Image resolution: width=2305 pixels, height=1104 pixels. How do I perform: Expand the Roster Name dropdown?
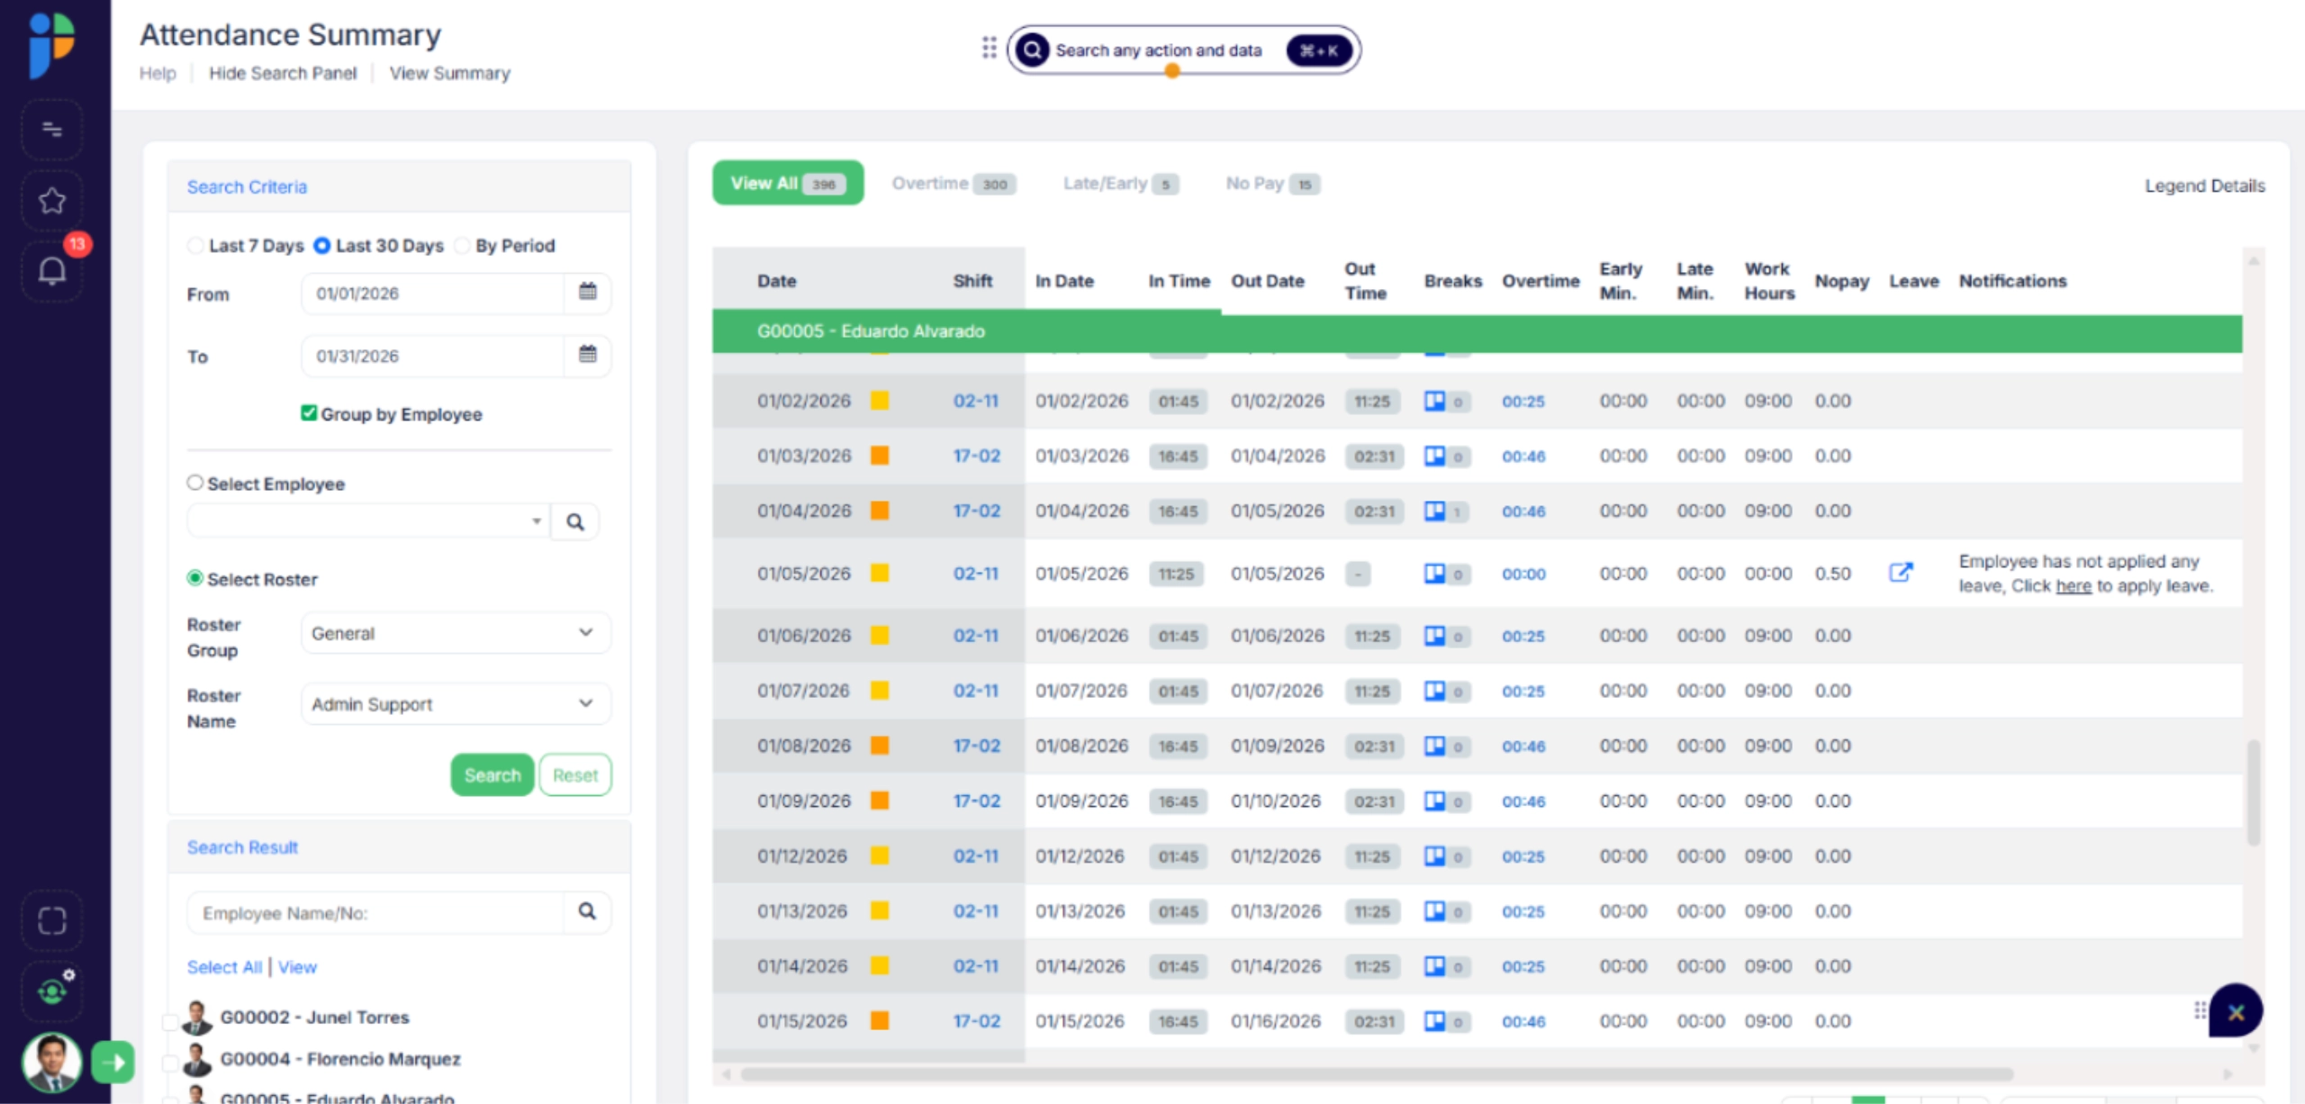[x=456, y=704]
